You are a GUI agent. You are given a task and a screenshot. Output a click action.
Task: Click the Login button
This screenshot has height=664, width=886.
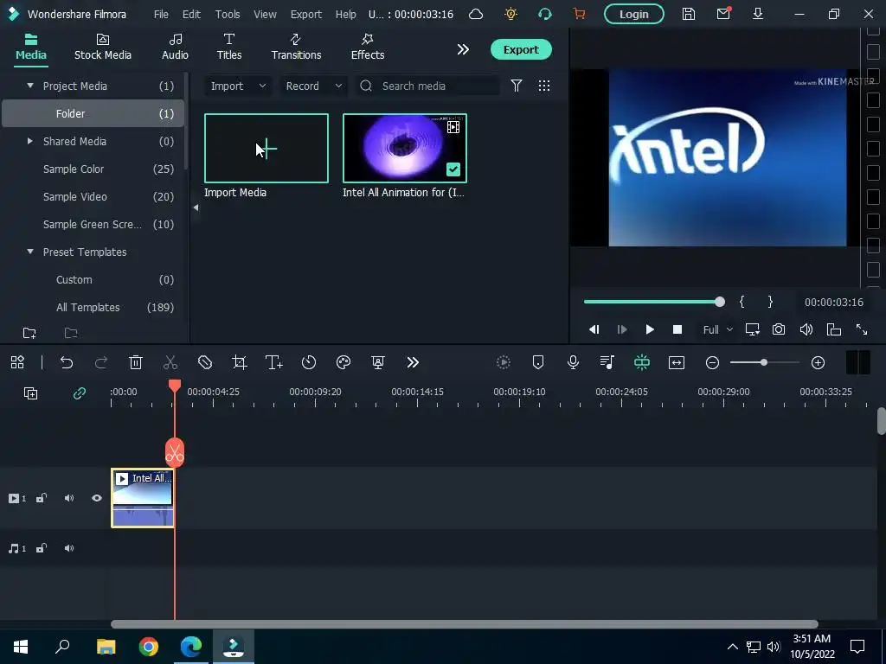[634, 14]
